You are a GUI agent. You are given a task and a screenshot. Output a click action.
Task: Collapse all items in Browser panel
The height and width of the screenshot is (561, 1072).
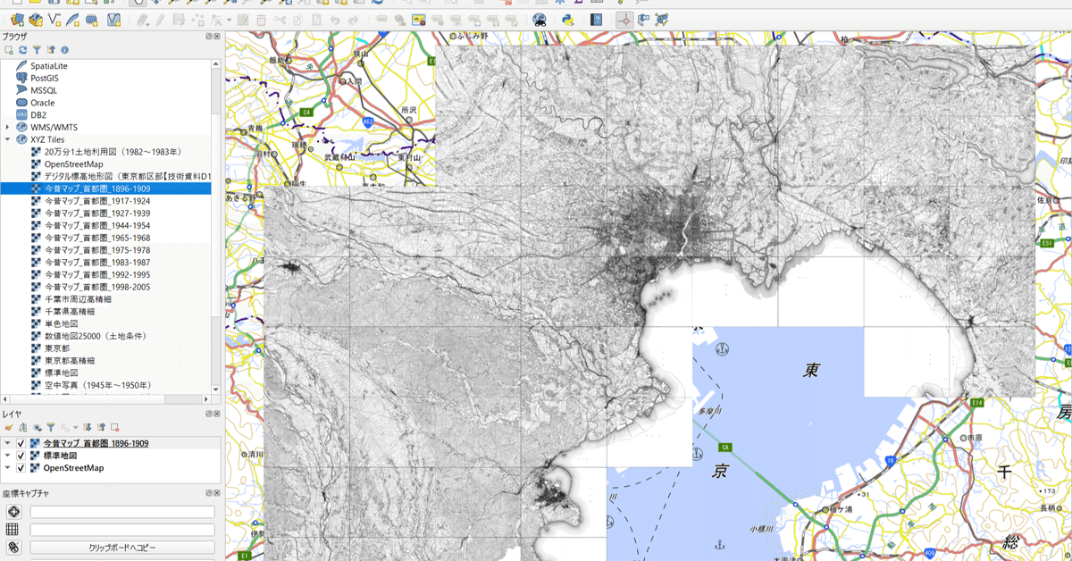coord(51,50)
